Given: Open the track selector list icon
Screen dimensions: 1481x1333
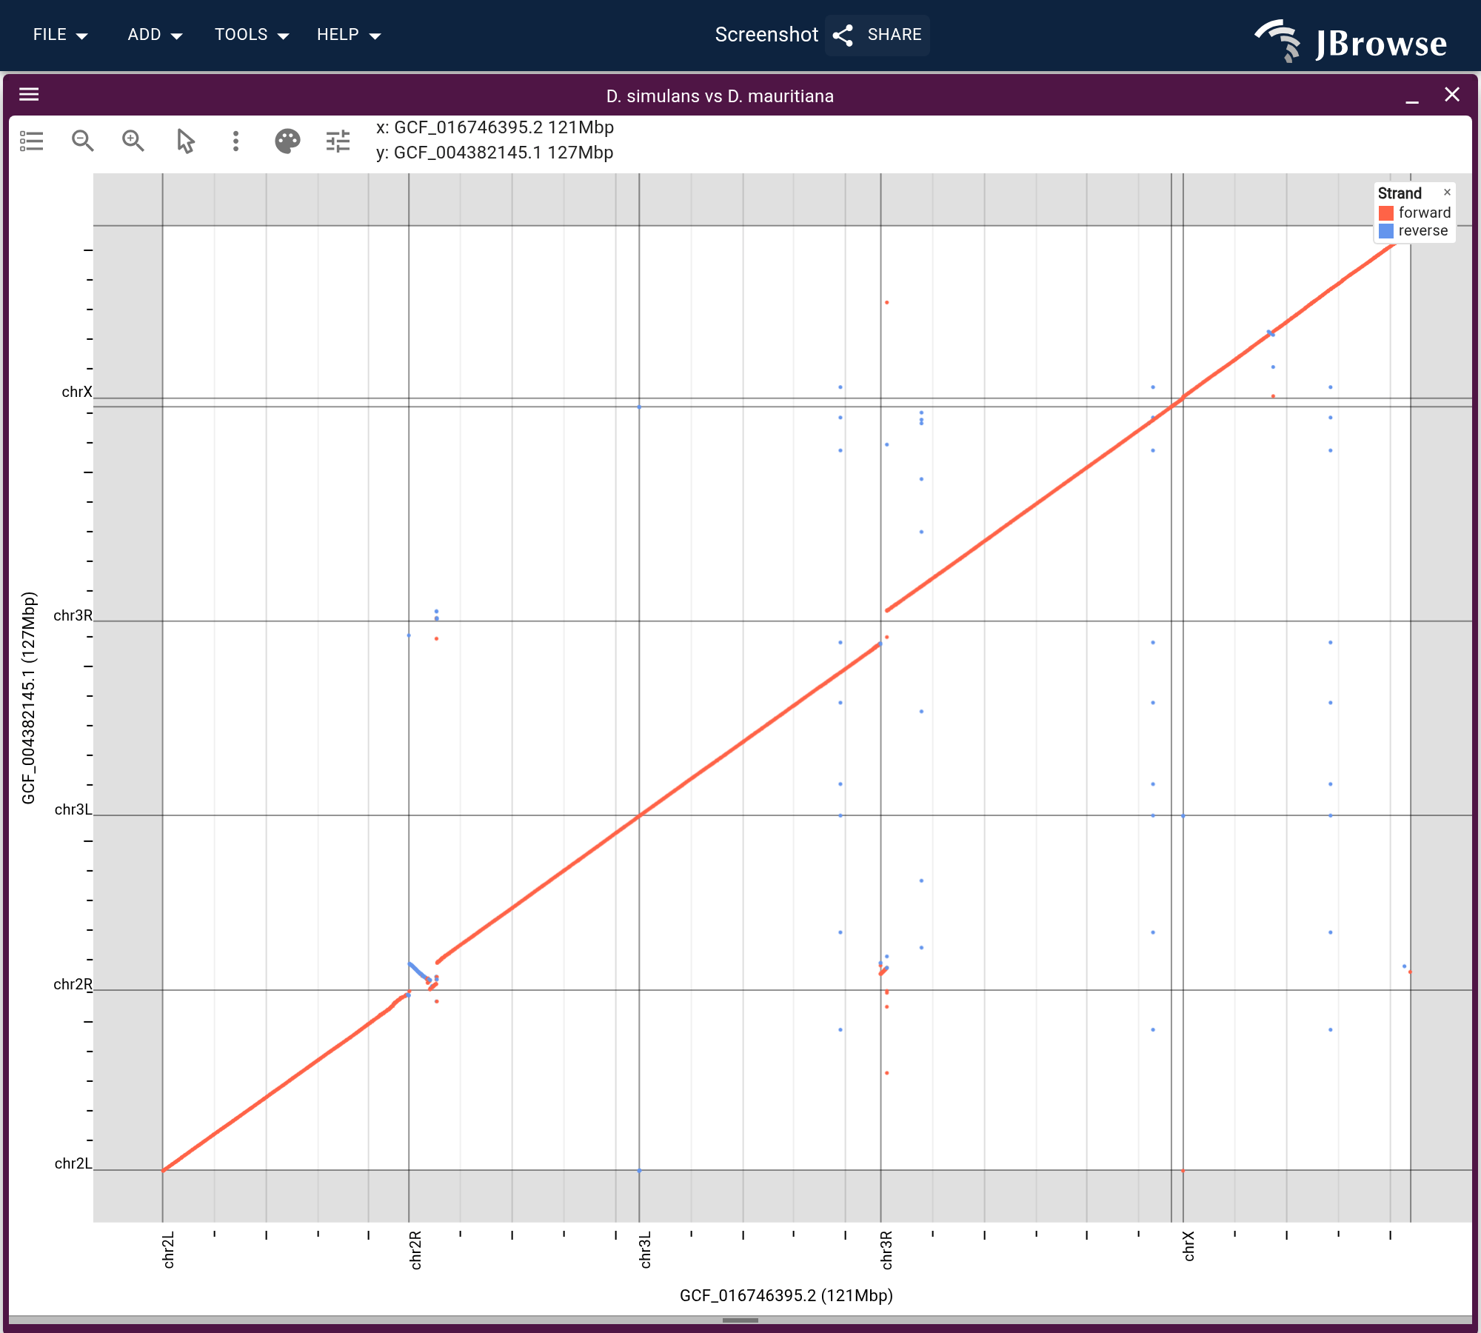Looking at the screenshot, I should 32,141.
